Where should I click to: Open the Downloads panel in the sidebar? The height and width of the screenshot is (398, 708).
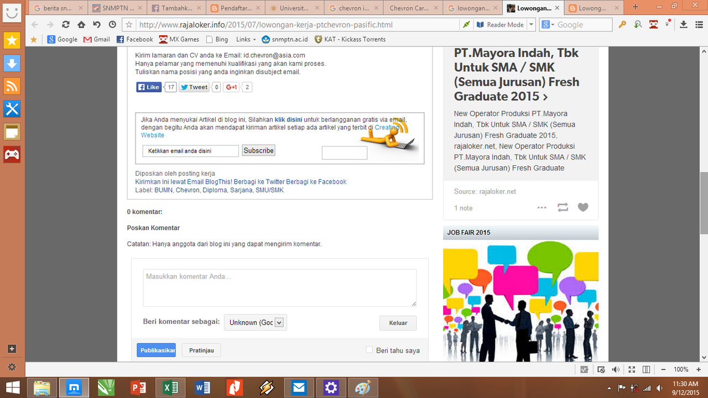point(12,64)
